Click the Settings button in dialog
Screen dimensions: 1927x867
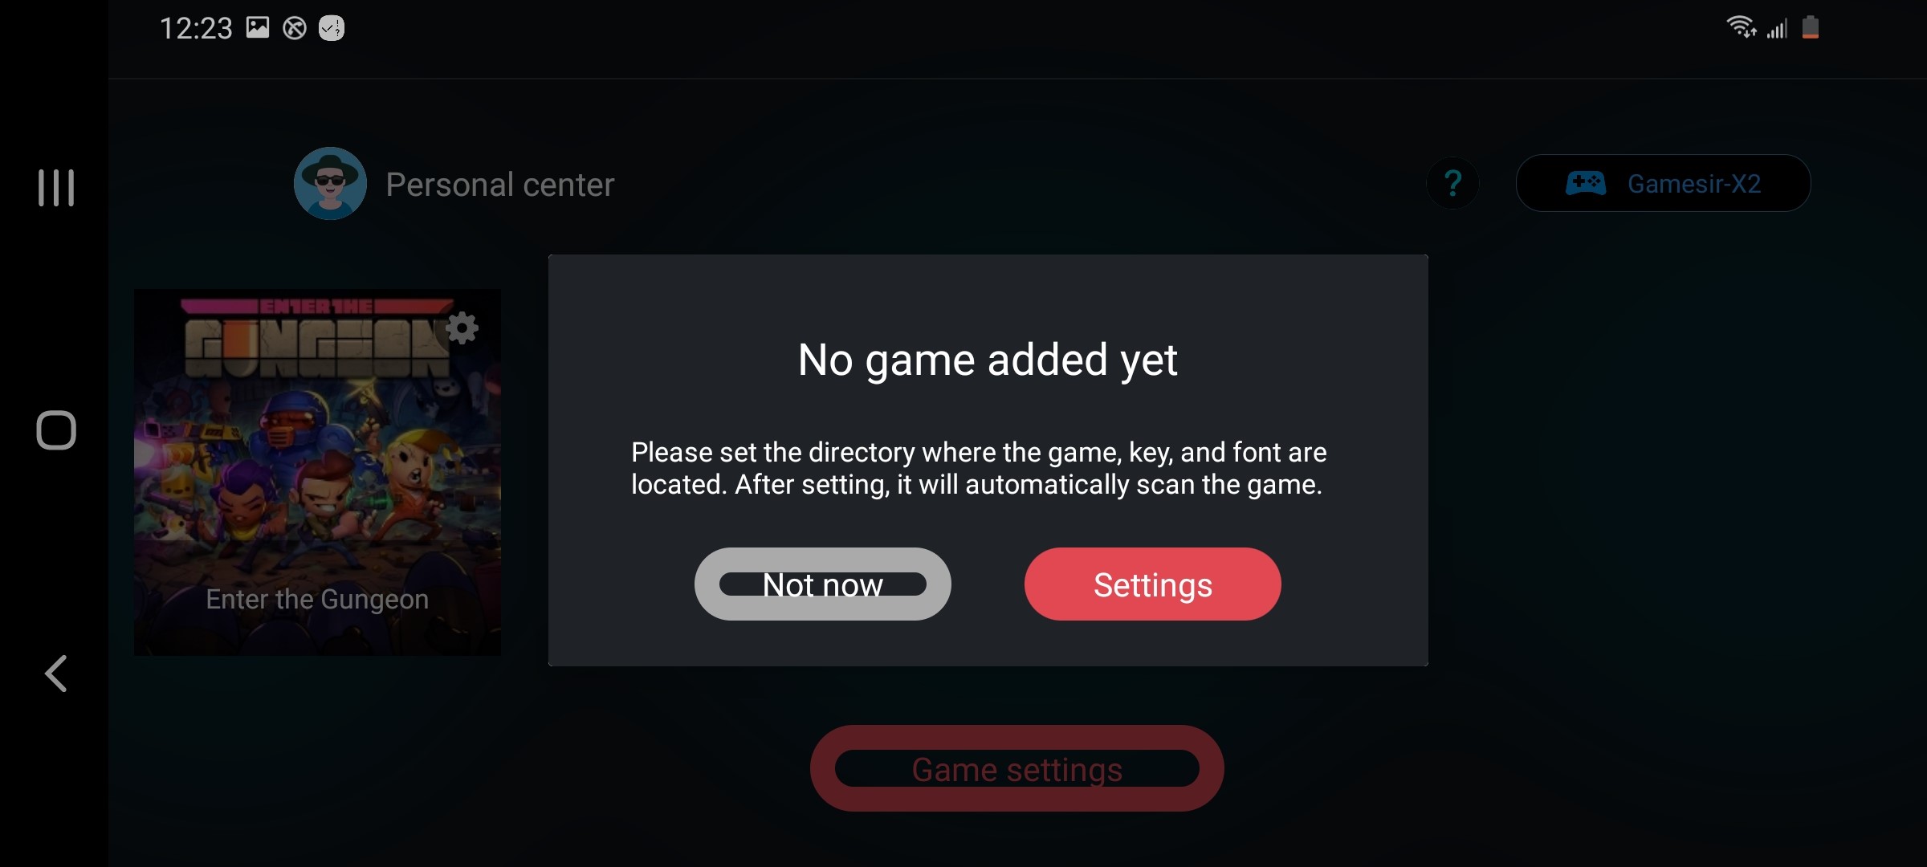click(1153, 584)
